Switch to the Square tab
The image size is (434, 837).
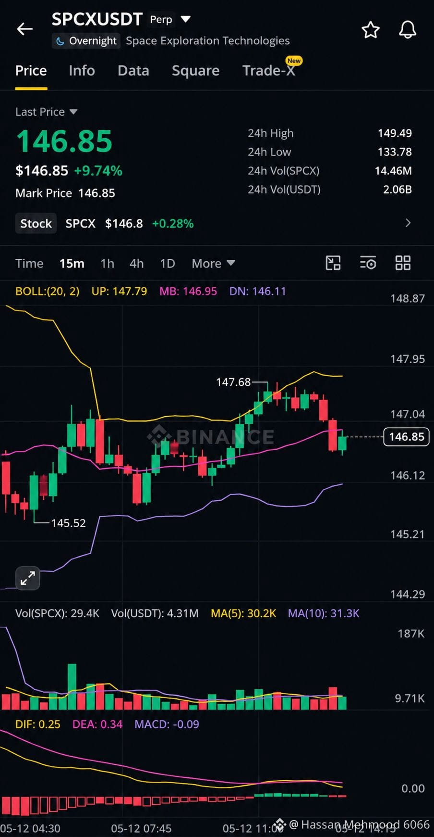click(x=195, y=71)
